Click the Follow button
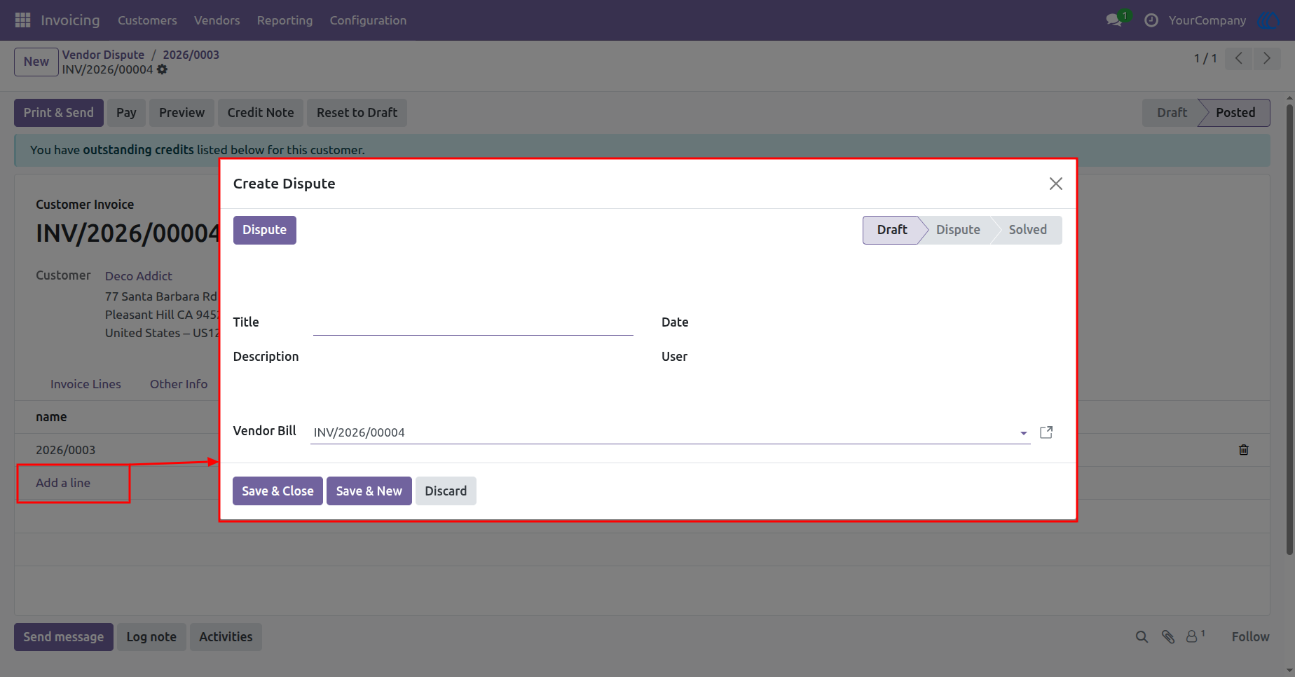Image resolution: width=1295 pixels, height=677 pixels. pyautogui.click(x=1250, y=637)
